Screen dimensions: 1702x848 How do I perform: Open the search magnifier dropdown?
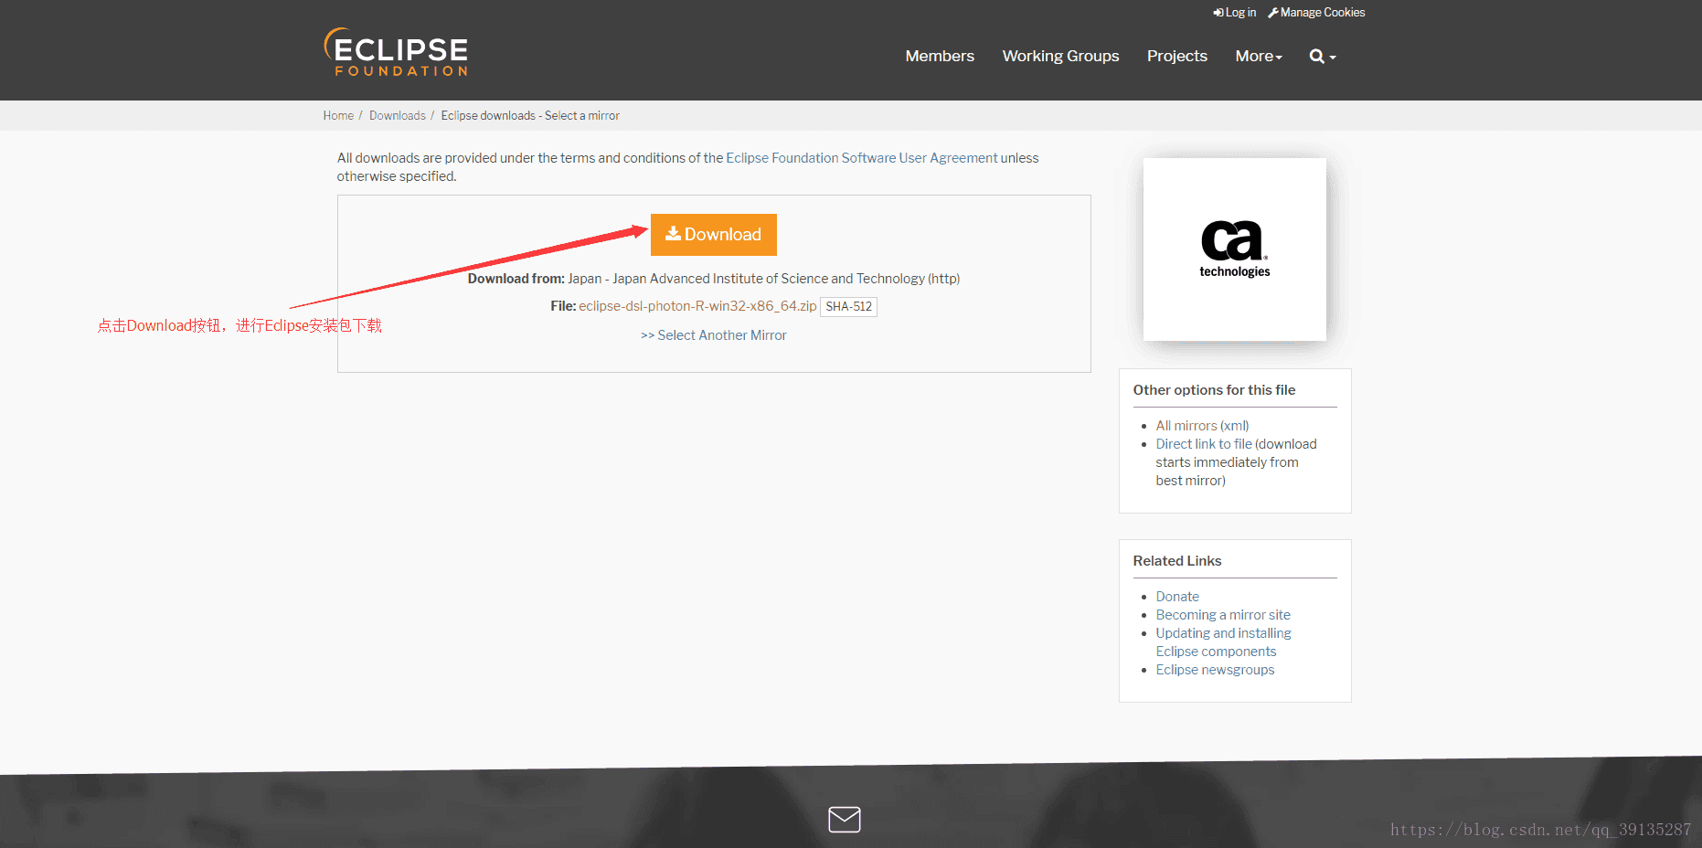click(x=1322, y=57)
